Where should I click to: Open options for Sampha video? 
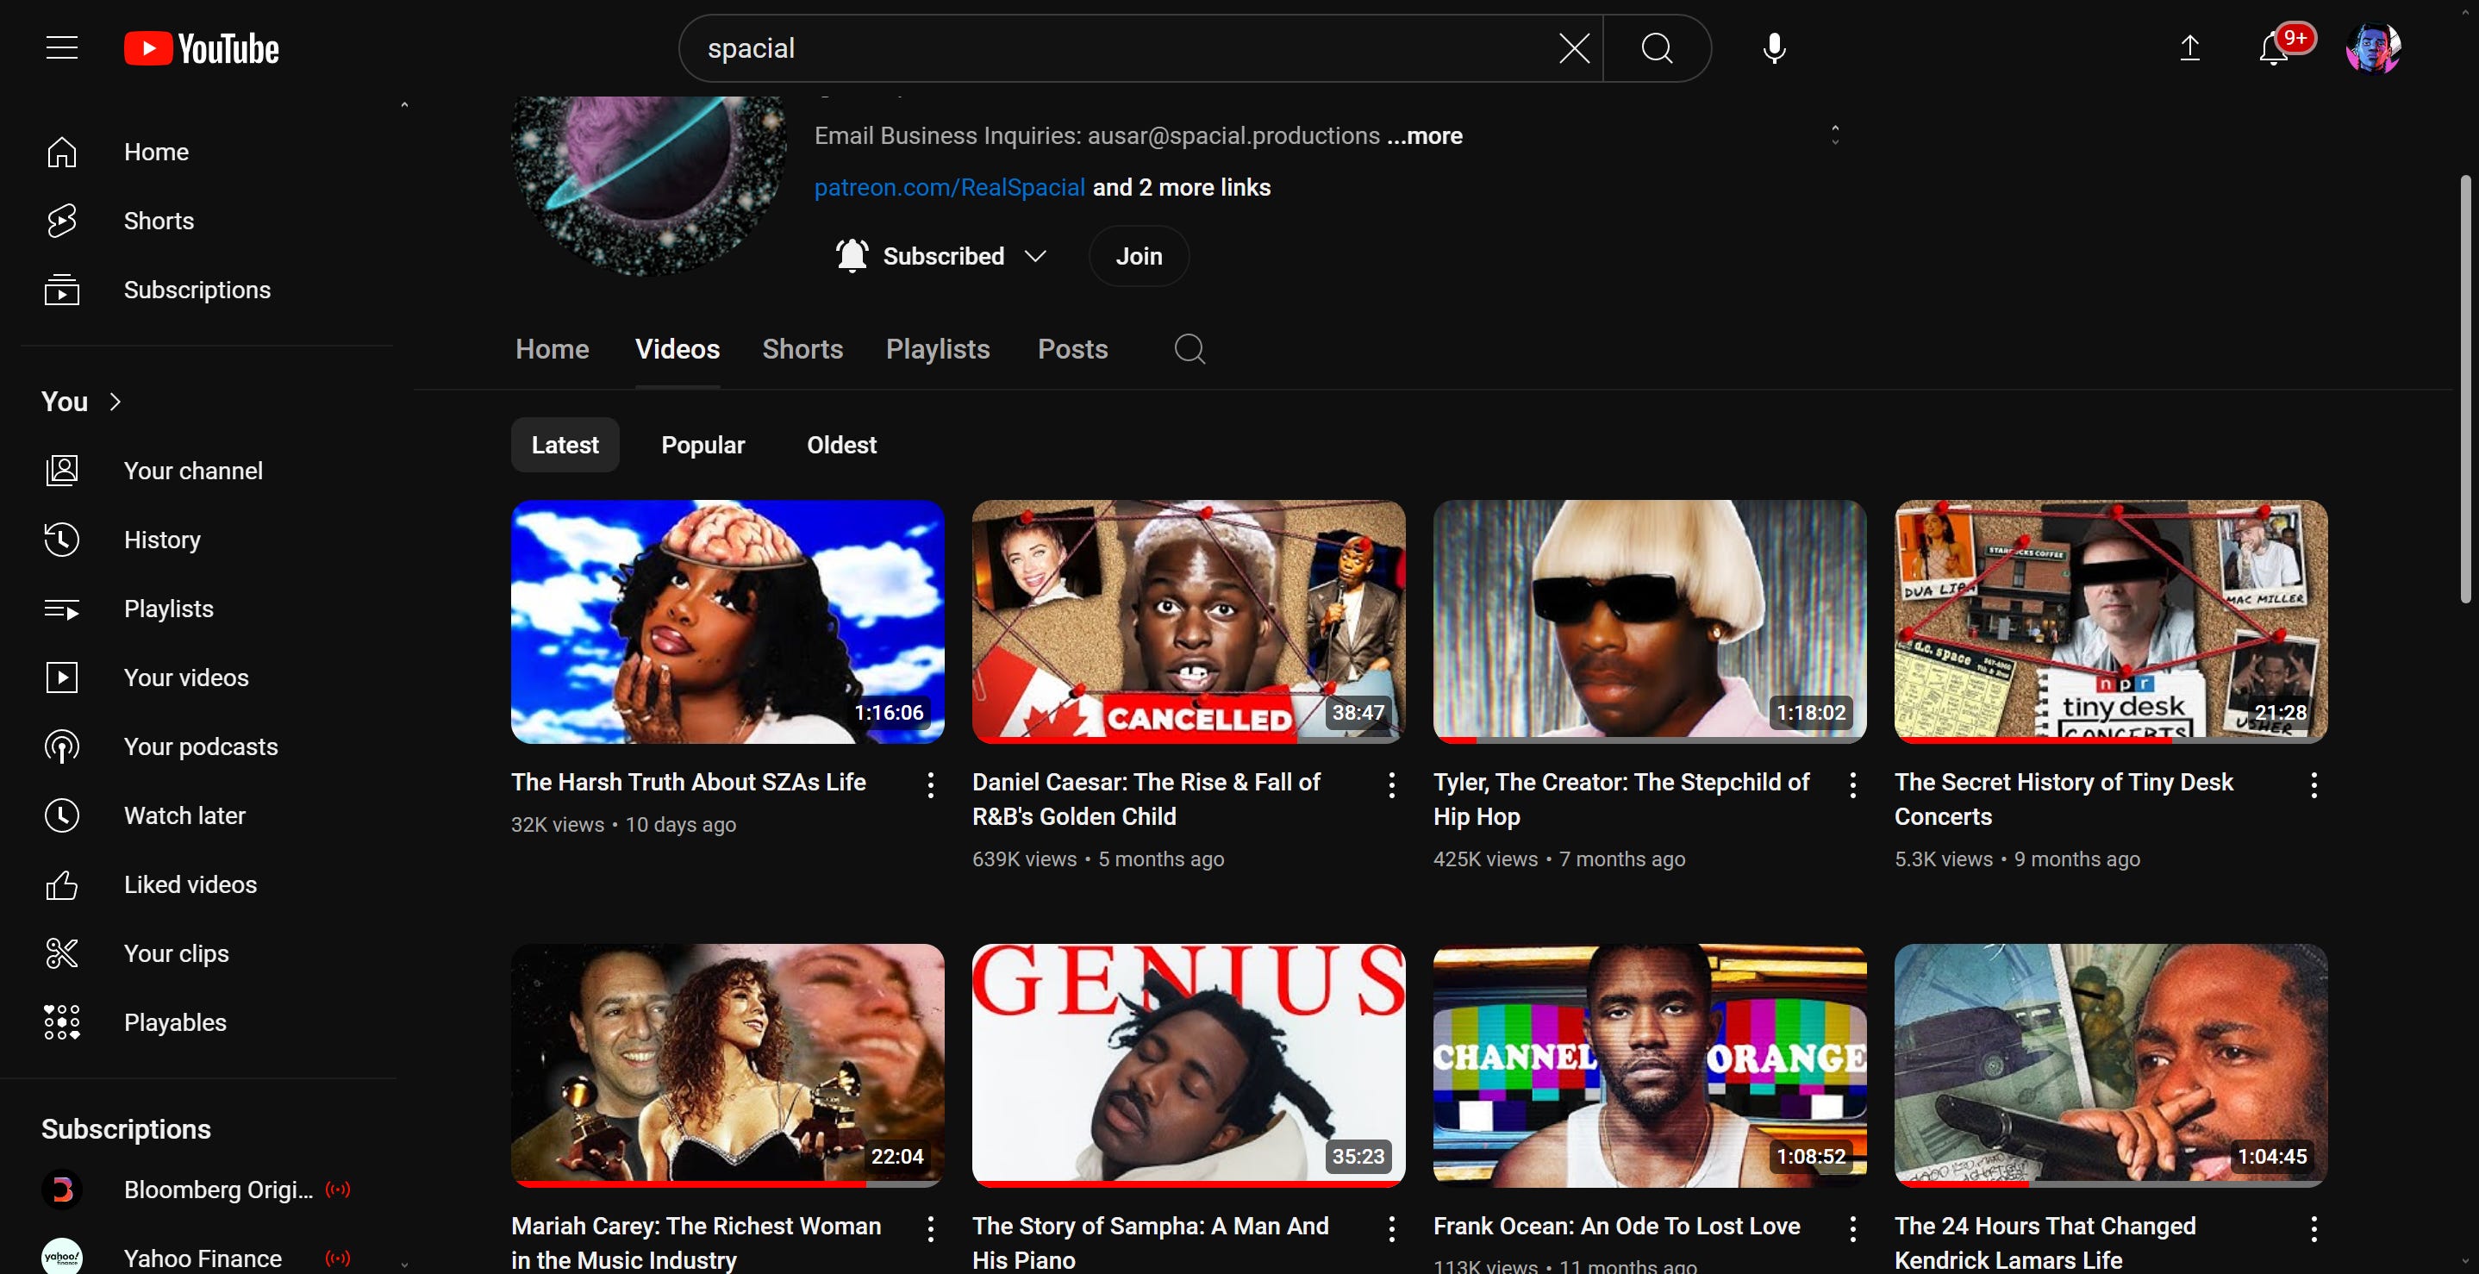1390,1229
